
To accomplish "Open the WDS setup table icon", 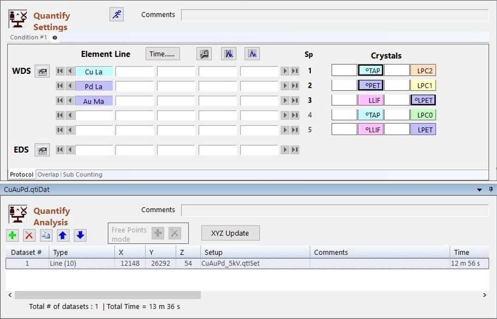I will [42, 71].
